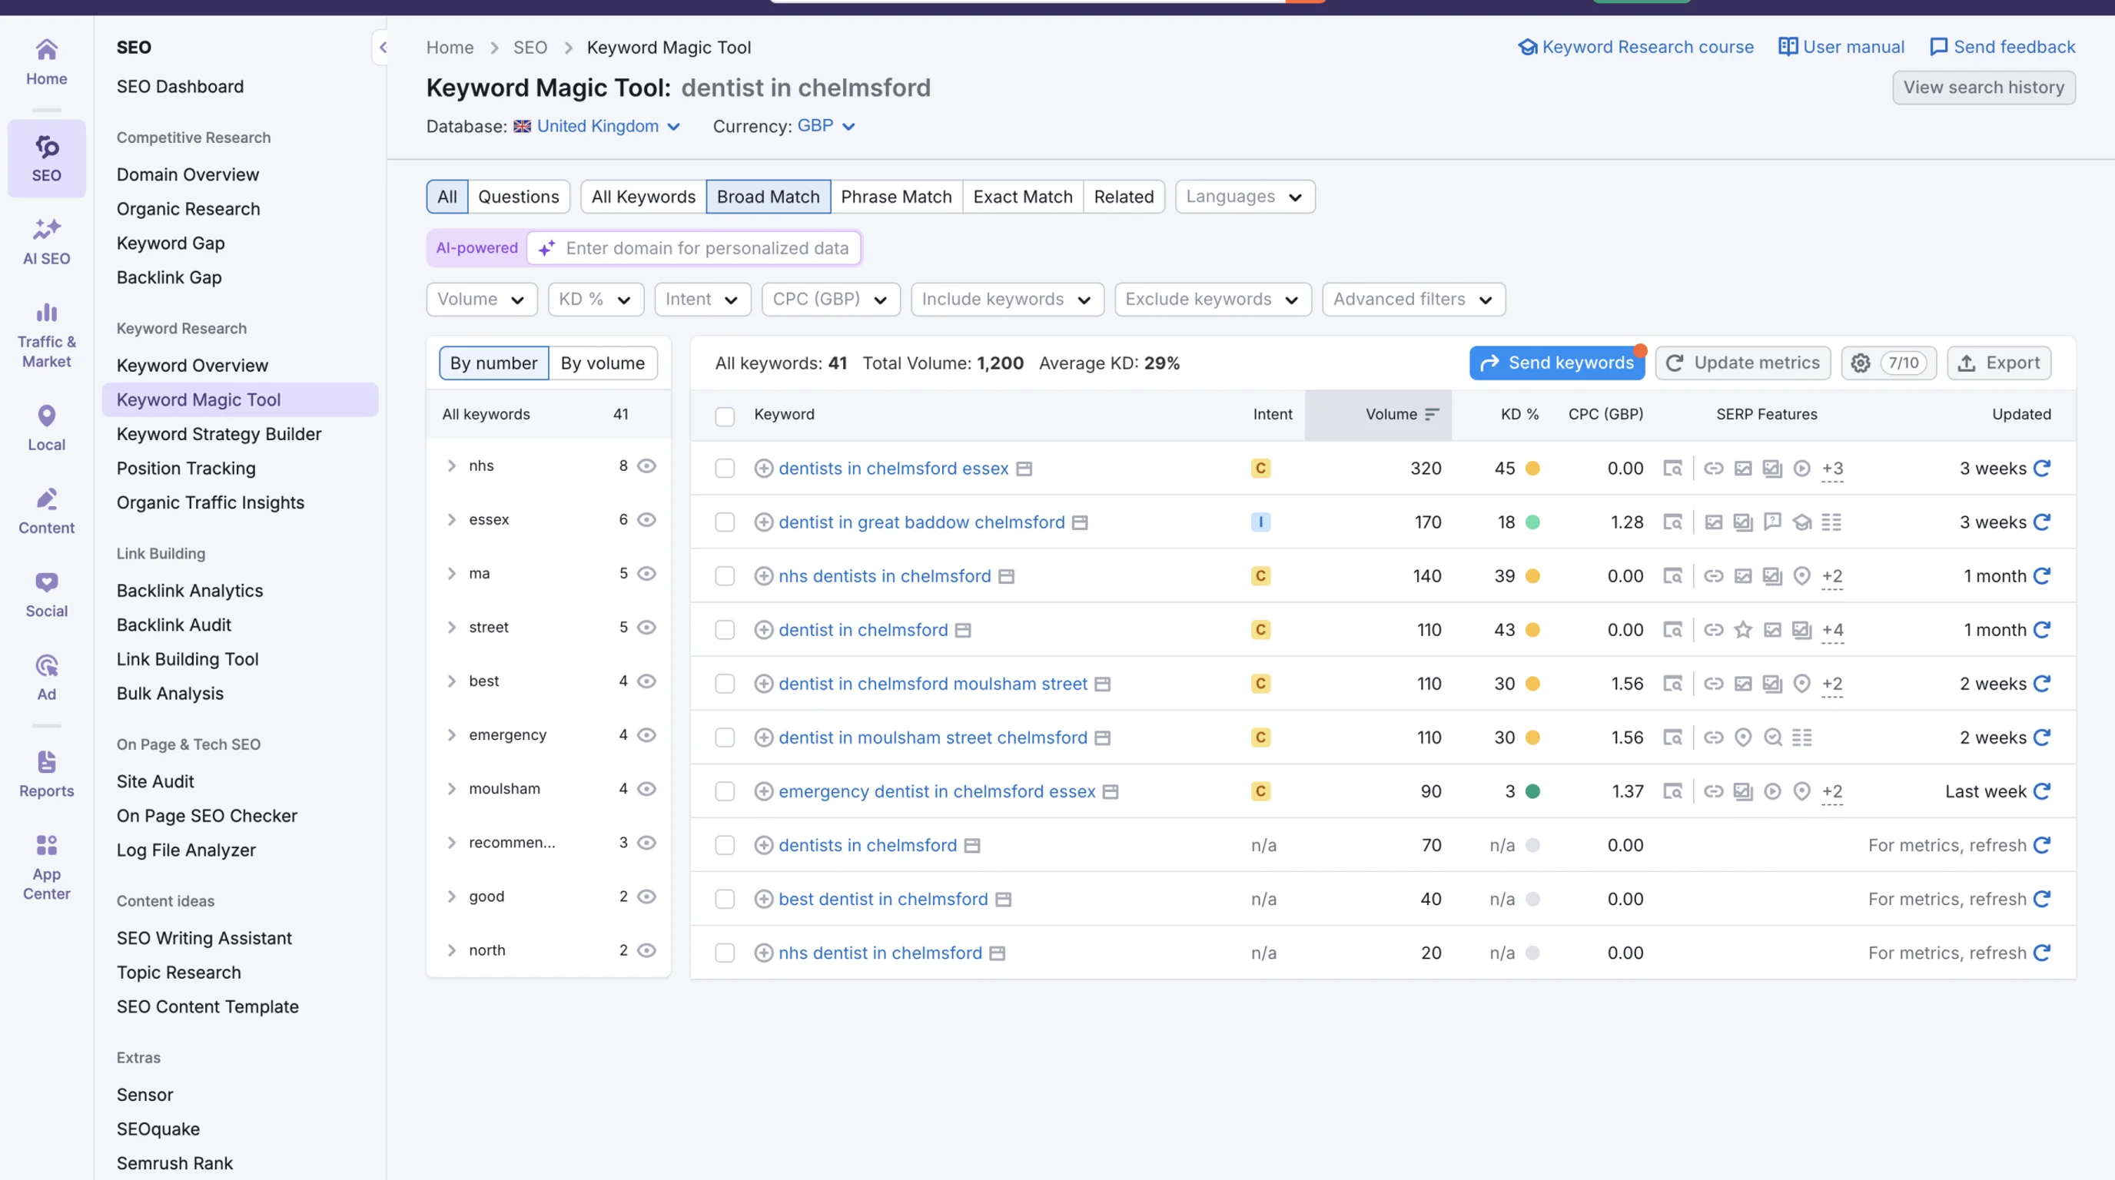Click the volume sort icon in header
The height and width of the screenshot is (1180, 2115).
pos(1432,414)
